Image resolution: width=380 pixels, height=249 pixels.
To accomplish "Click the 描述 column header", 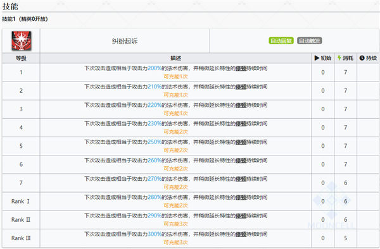I will [x=175, y=58].
